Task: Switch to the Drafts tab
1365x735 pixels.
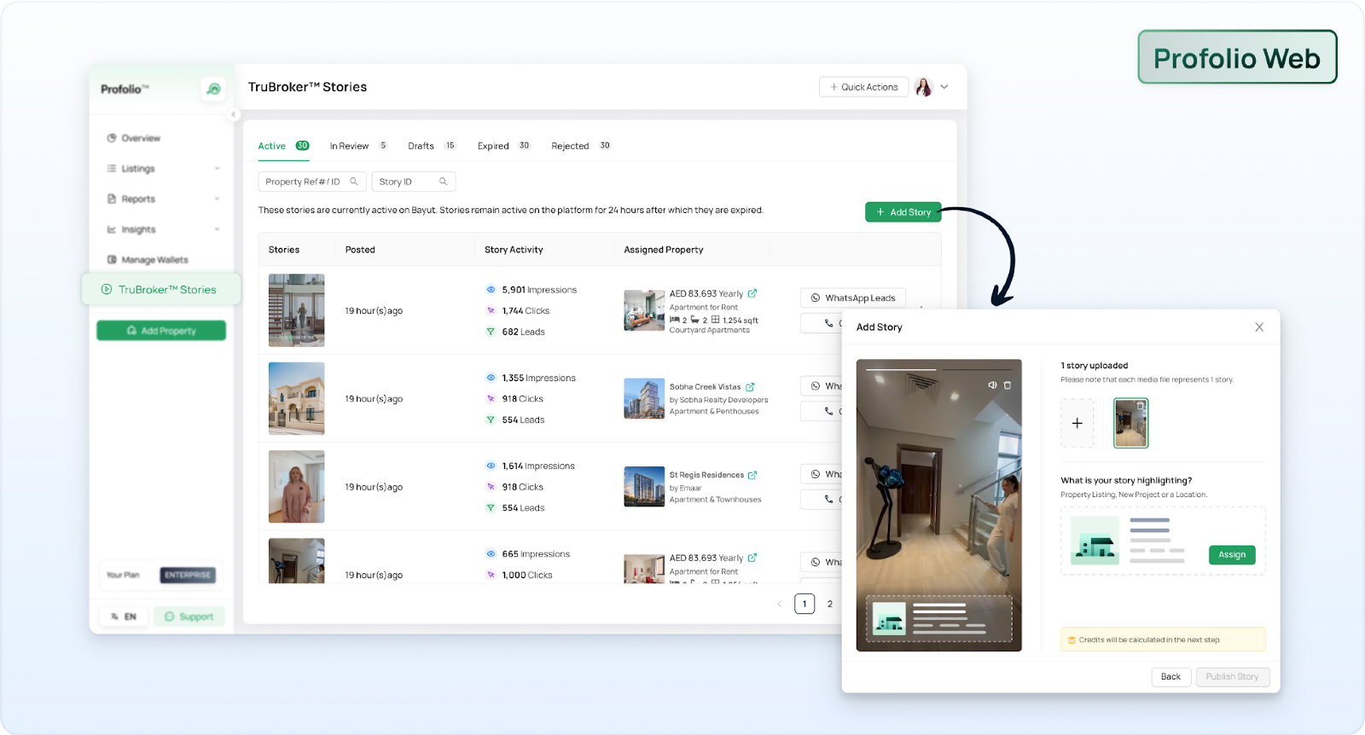Action: pyautogui.click(x=432, y=146)
